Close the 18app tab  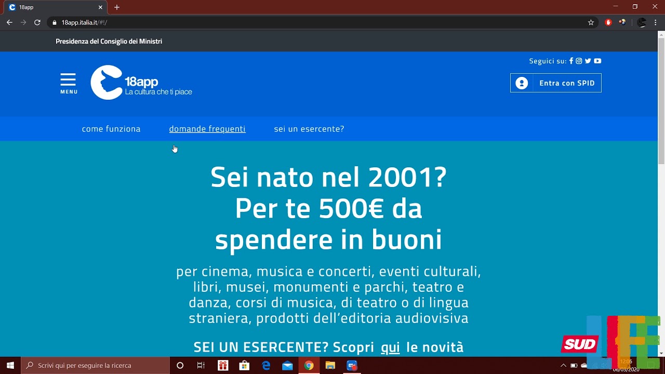100,7
